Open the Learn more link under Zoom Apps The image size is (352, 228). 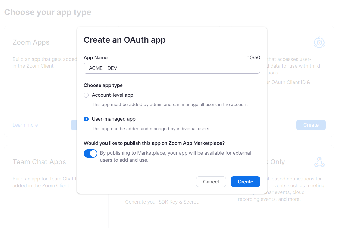pyautogui.click(x=25, y=125)
